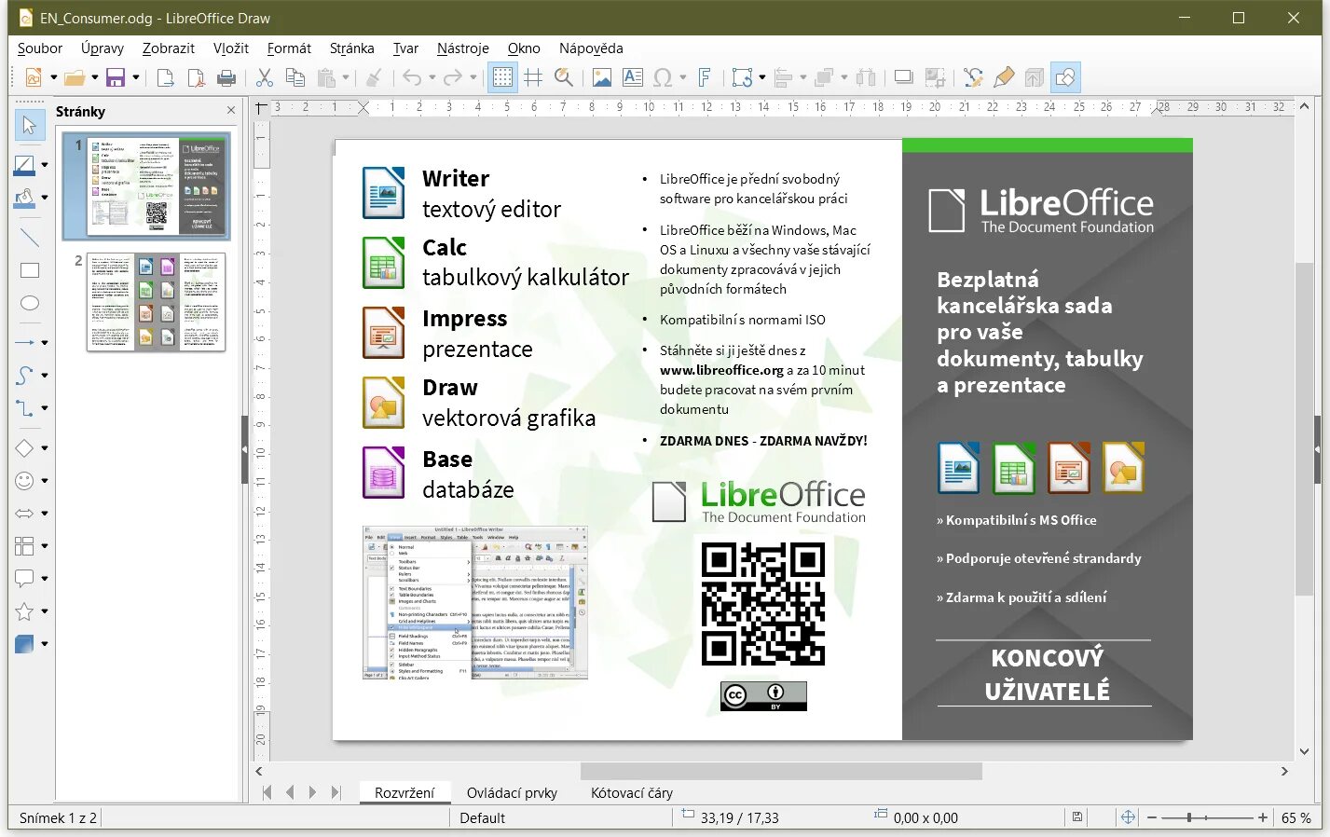The width and height of the screenshot is (1330, 837).
Task: Export directly as PDF
Action: [x=196, y=78]
